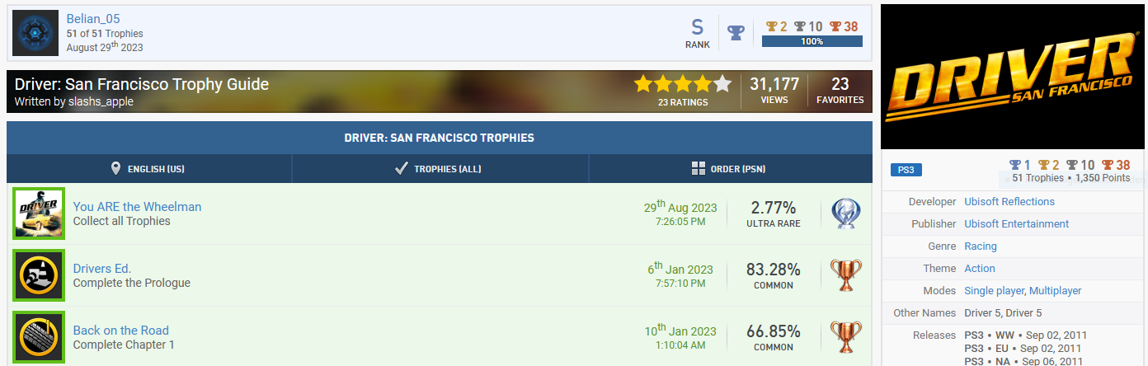The width and height of the screenshot is (1148, 366).
Task: Click Belian_05 user avatar icon
Action: 35,33
